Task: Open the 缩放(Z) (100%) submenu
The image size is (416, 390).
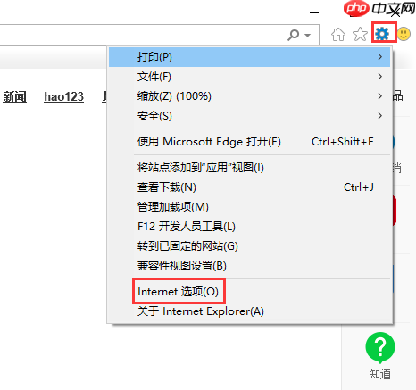Action: (249, 96)
